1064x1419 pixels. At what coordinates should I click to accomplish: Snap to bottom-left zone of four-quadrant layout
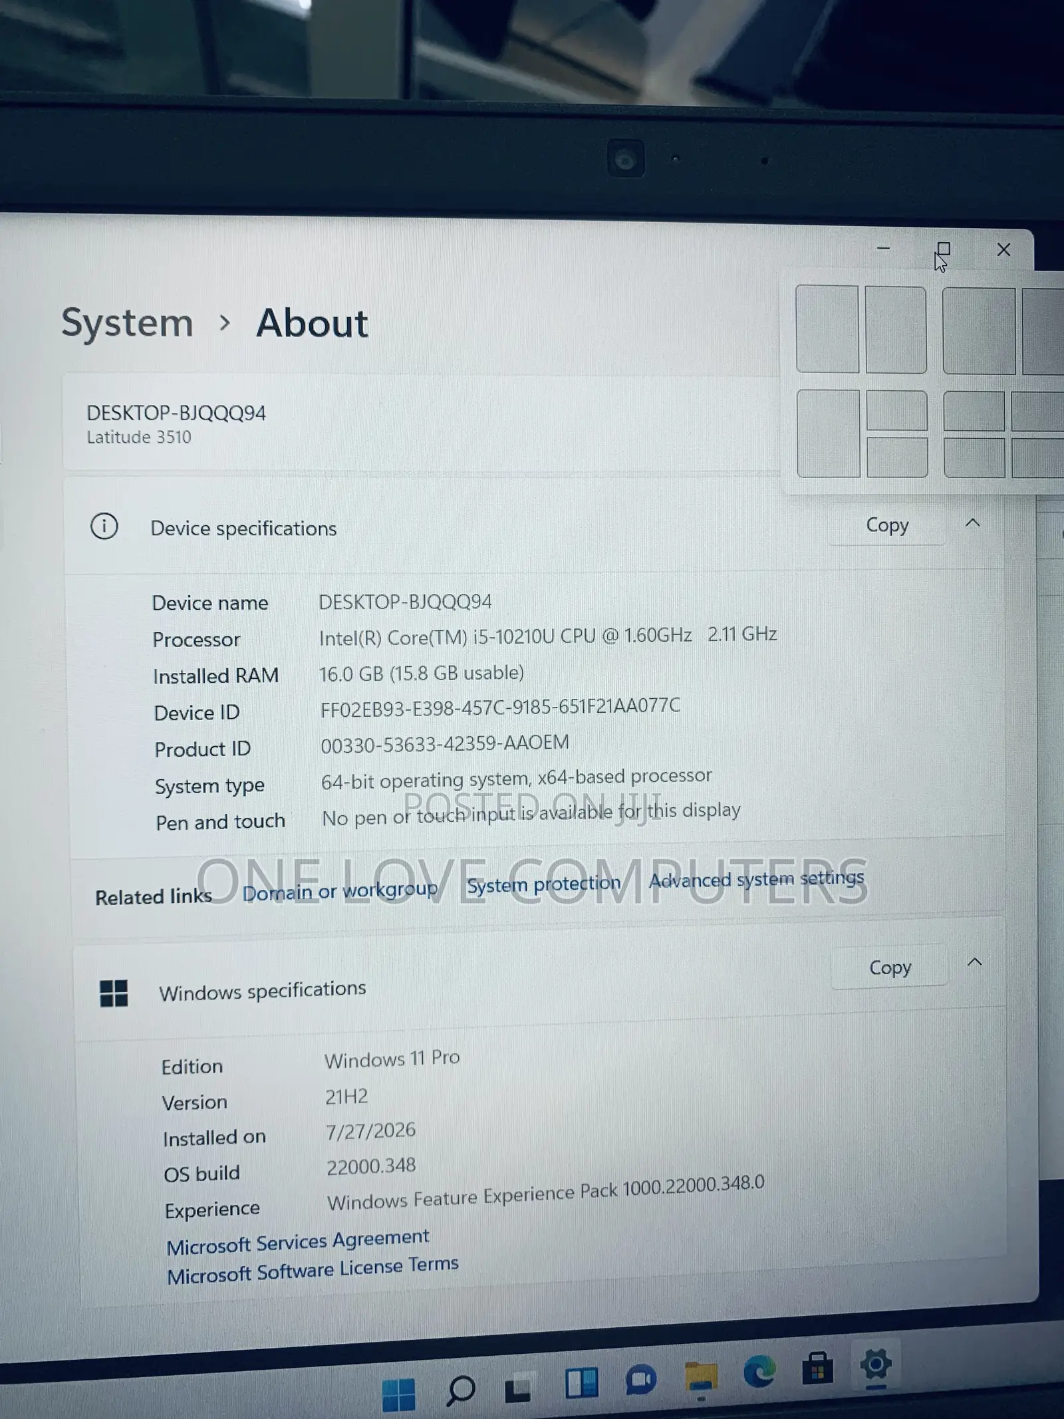(x=974, y=457)
